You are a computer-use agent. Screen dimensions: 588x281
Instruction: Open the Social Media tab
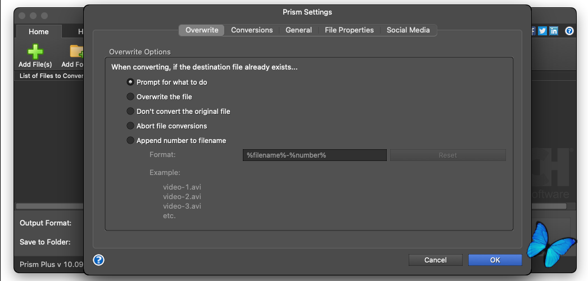point(408,30)
